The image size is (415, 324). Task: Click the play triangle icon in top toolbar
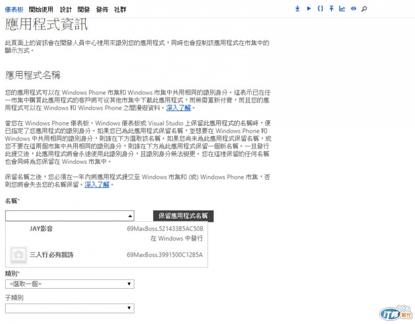click(309, 9)
